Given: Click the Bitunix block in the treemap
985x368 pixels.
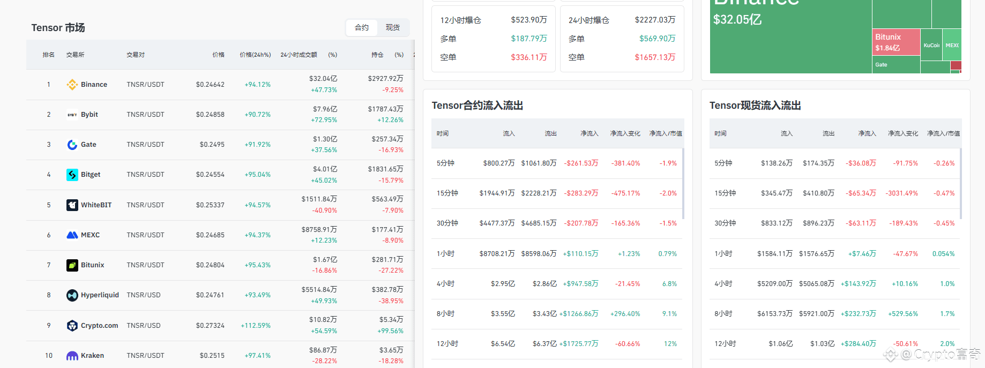Looking at the screenshot, I should coord(896,42).
